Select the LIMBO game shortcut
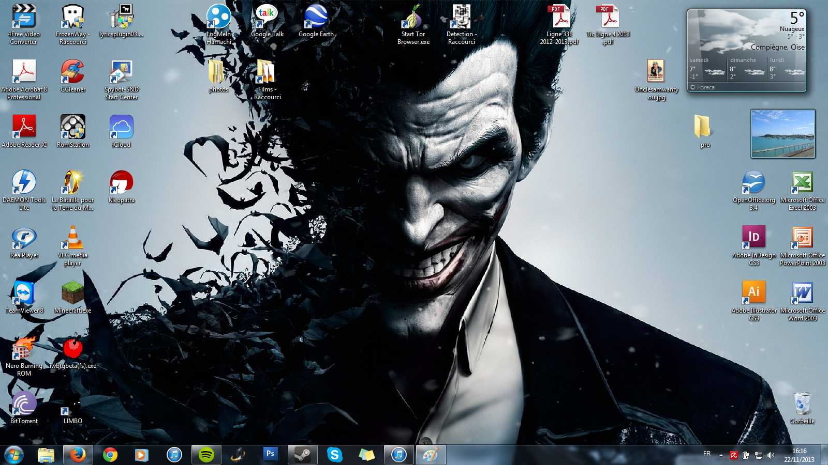 coord(73,408)
